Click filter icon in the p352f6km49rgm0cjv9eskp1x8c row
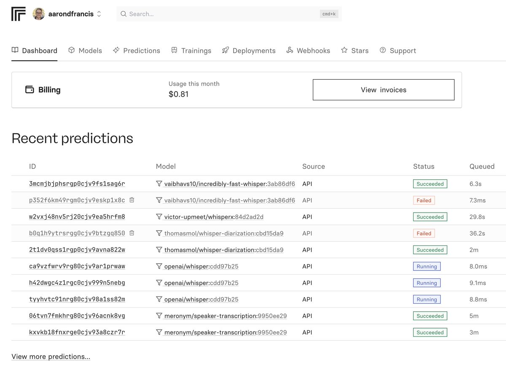This screenshot has width=506, height=375. pos(159,200)
